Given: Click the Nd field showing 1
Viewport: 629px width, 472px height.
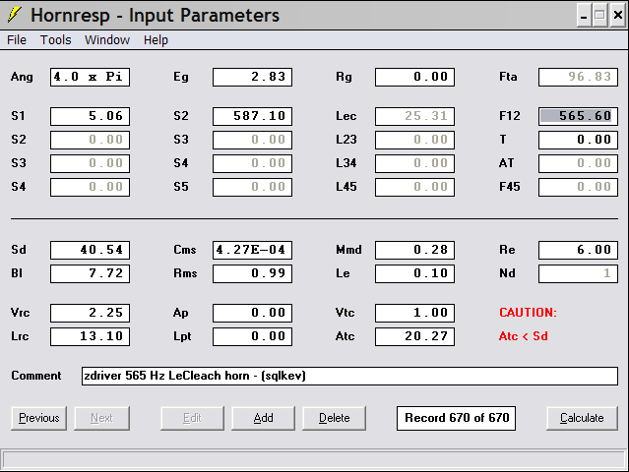Looking at the screenshot, I should pyautogui.click(x=578, y=273).
